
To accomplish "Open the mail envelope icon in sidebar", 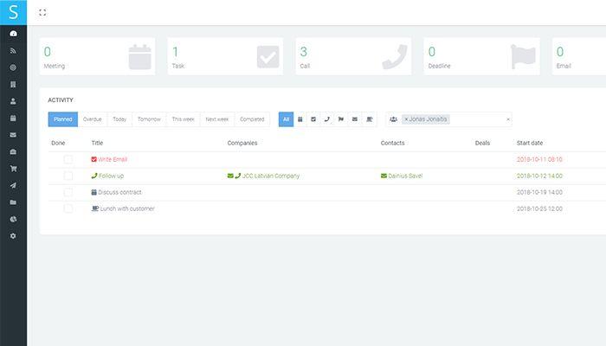I will (x=13, y=135).
